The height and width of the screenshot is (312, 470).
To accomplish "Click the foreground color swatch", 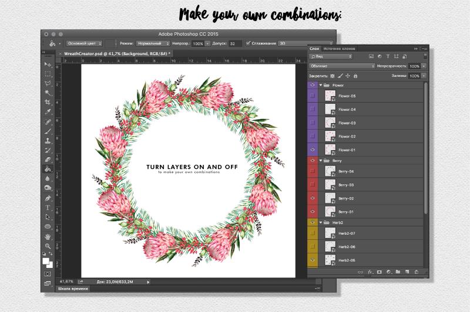I will 46,260.
